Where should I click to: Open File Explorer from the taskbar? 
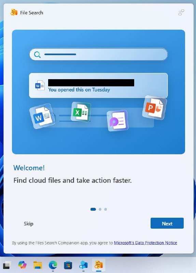pos(38,265)
